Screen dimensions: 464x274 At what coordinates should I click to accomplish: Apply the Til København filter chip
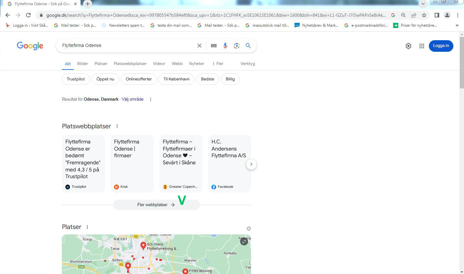[176, 79]
